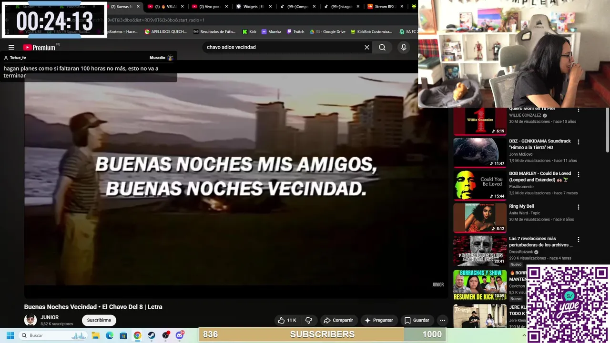Open Microsoft Edge from the taskbar
The width and height of the screenshot is (610, 343).
click(x=110, y=335)
